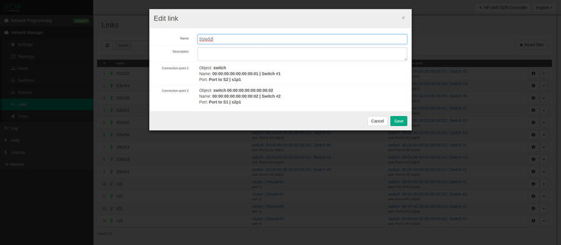Open Switches page in sidebar
The image size is (561, 245).
point(47,80)
